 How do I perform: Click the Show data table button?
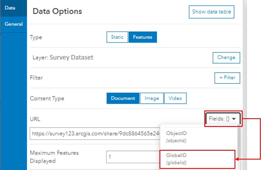click(x=212, y=12)
